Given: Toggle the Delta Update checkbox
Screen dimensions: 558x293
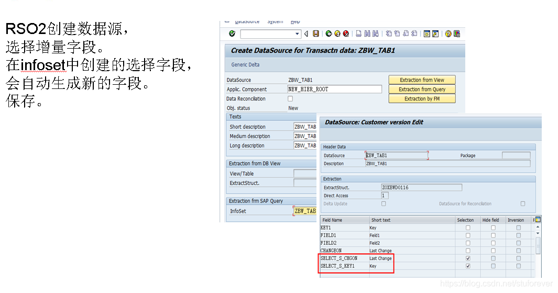Looking at the screenshot, I should tap(384, 204).
